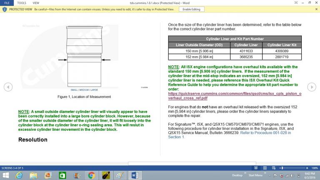The image size is (320, 180).
Task: Open the VIEW menu
Action: [x=36, y=3]
